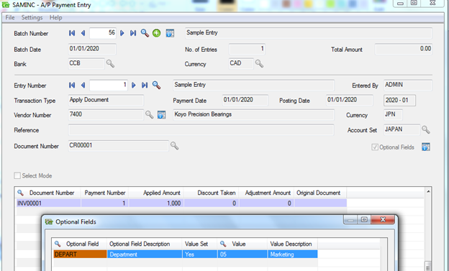Click the Vendor Number field 7400
449x271 pixels.
pos(106,115)
